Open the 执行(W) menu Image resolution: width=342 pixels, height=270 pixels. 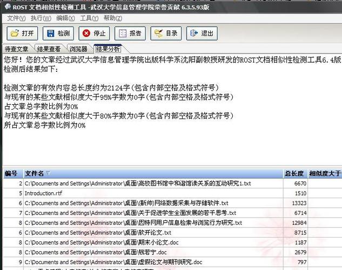(41, 18)
